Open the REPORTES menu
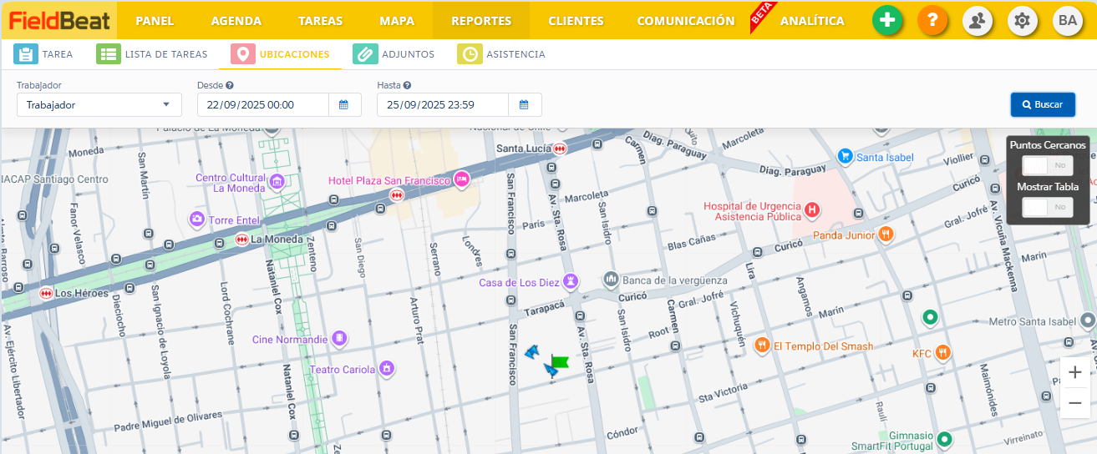Screen dimensions: 1097x454 [x=481, y=21]
